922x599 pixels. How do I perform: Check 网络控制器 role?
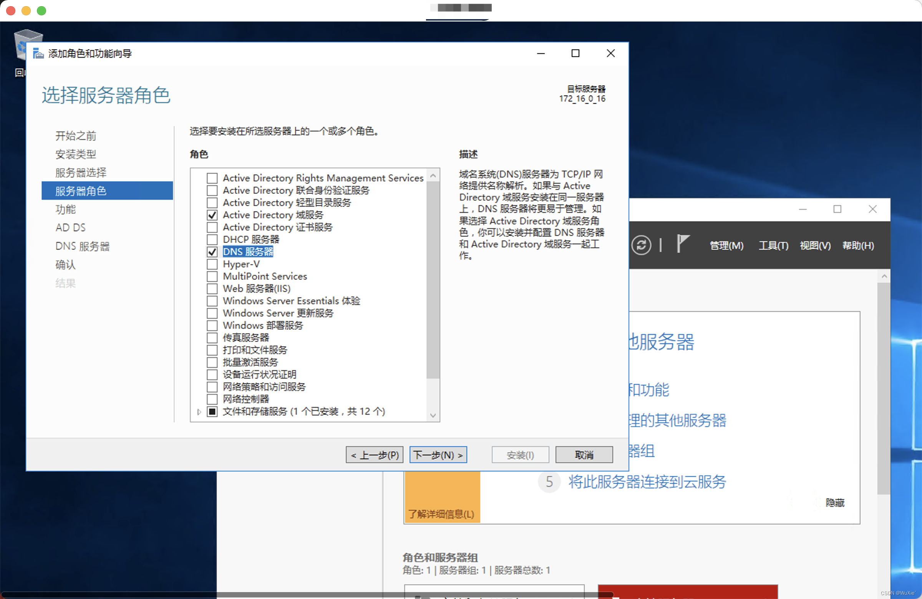212,399
